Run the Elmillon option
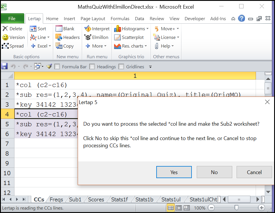This screenshot has width=275, height=213. (96, 37)
